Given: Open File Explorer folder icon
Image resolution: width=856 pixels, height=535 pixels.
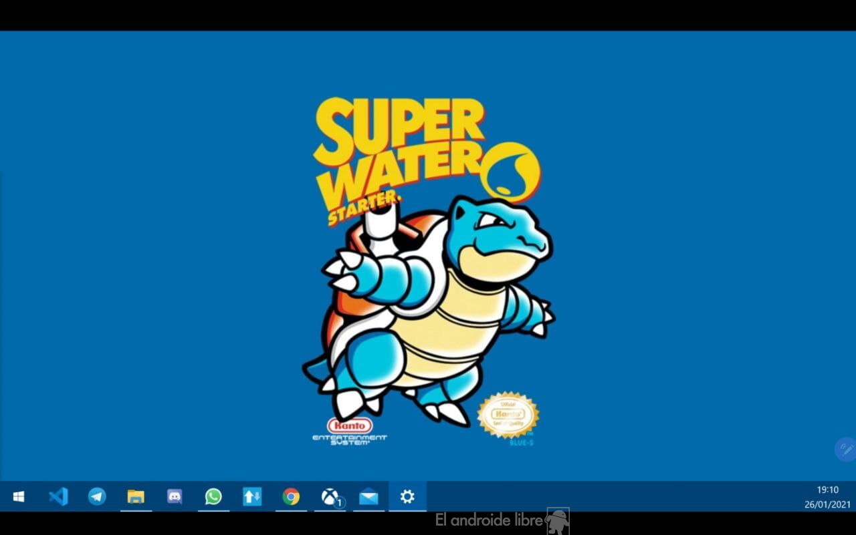Looking at the screenshot, I should coord(136,496).
